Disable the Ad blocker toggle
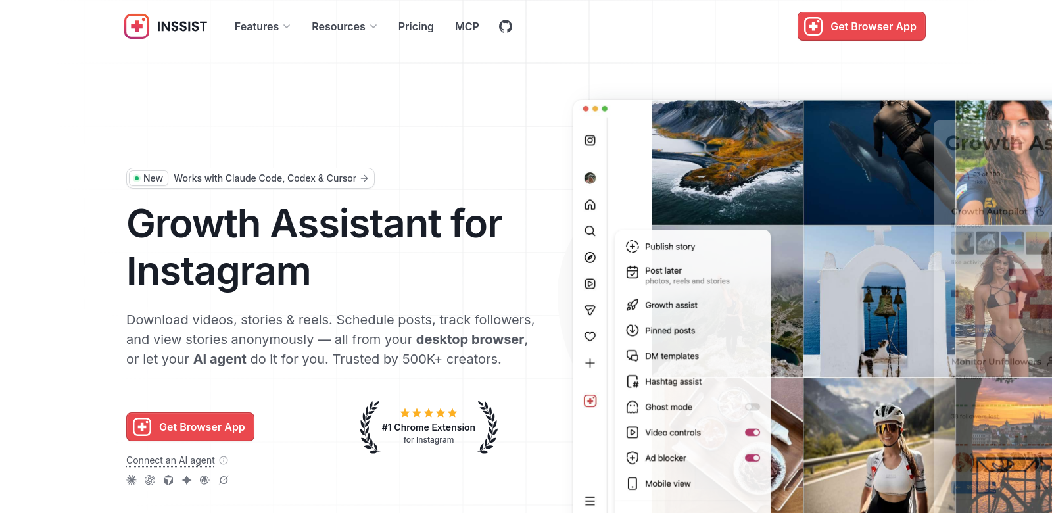Viewport: 1052px width, 513px height. coord(752,458)
